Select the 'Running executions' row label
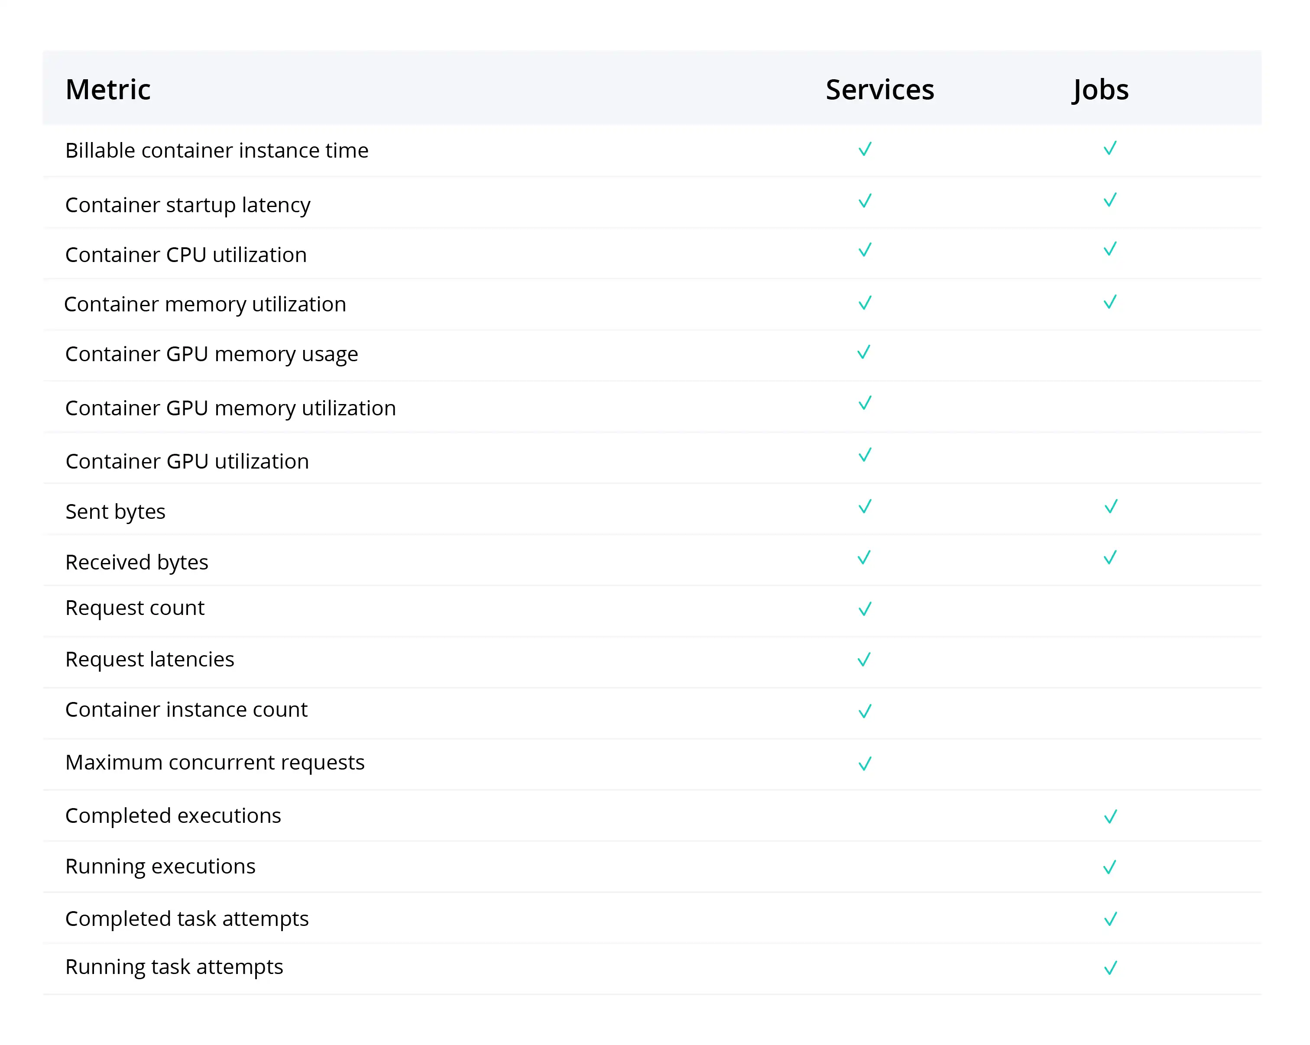This screenshot has height=1045, width=1310. pos(160,867)
